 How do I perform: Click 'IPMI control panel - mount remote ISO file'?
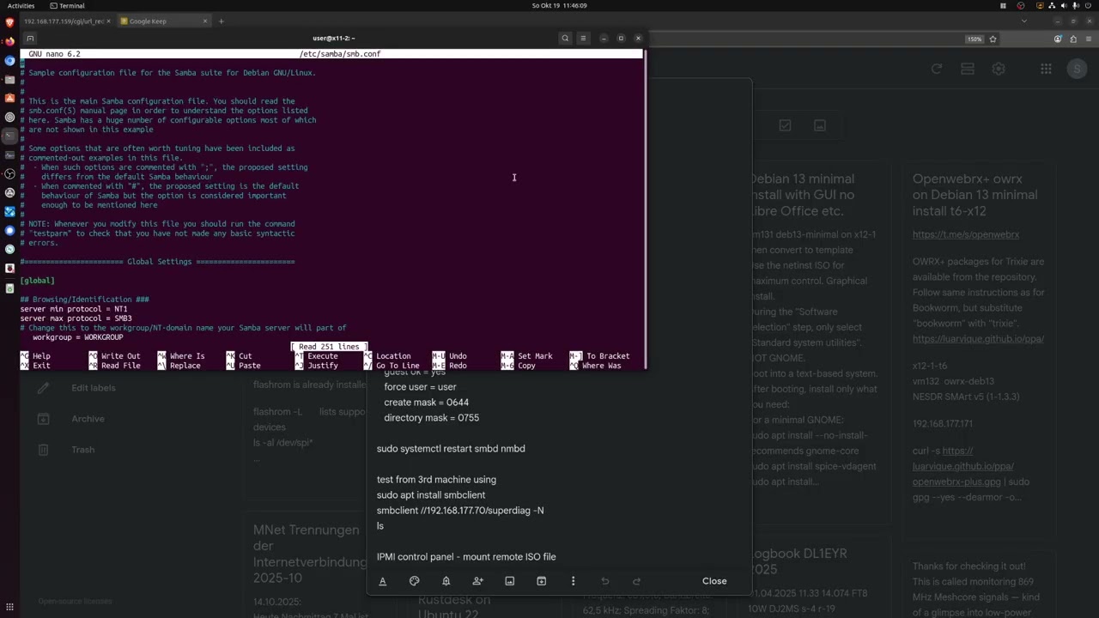point(466,557)
